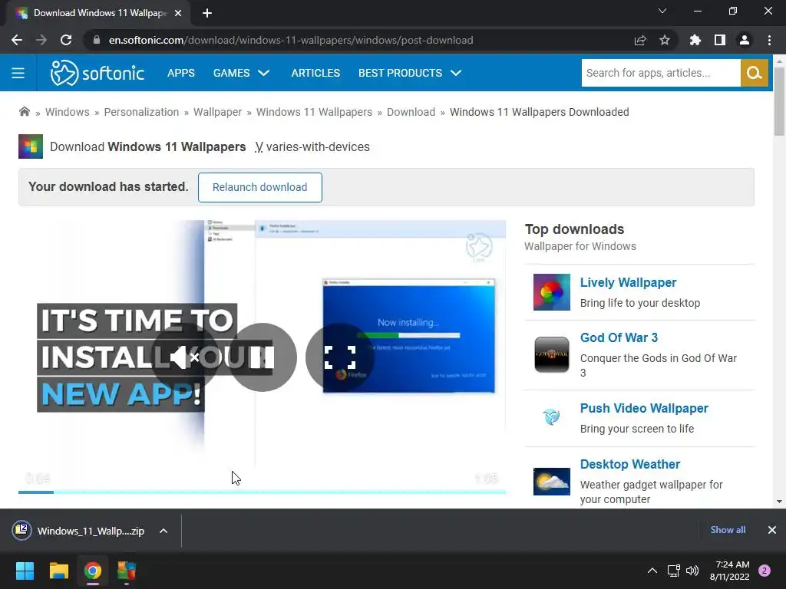The width and height of the screenshot is (786, 589).
Task: Close the downloads bar
Action: point(772,530)
